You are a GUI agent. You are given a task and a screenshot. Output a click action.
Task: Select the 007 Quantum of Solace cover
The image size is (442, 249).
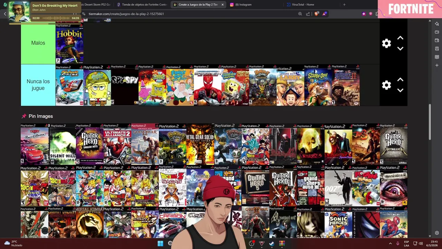pyautogui.click(x=338, y=186)
